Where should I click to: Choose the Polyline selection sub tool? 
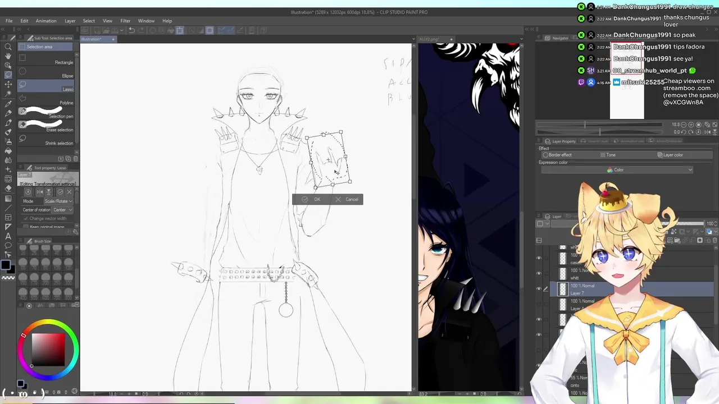[46, 99]
